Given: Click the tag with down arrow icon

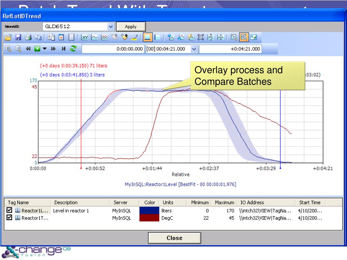Looking at the screenshot, I should coord(124,37).
